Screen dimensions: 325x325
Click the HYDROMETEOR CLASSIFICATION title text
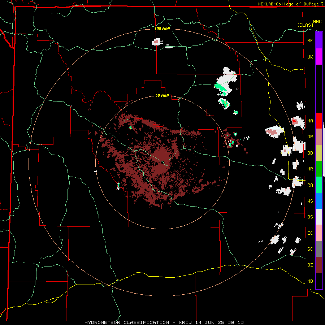coord(126,322)
